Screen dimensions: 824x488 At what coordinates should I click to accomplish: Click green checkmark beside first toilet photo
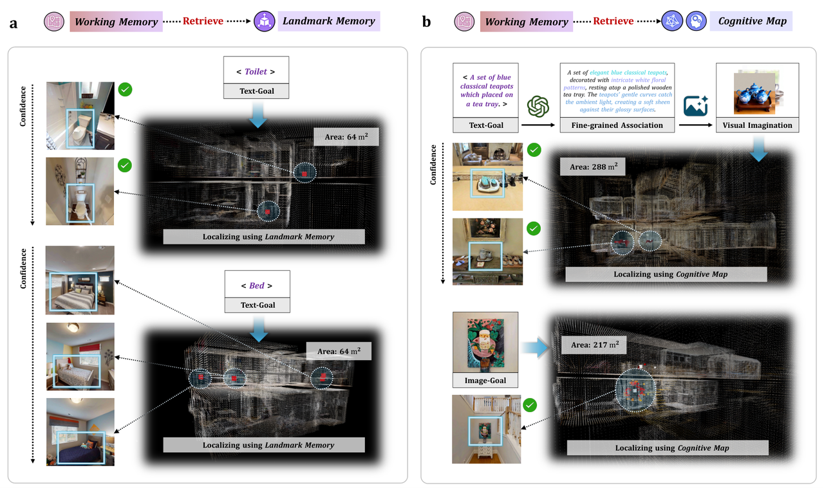coord(126,90)
